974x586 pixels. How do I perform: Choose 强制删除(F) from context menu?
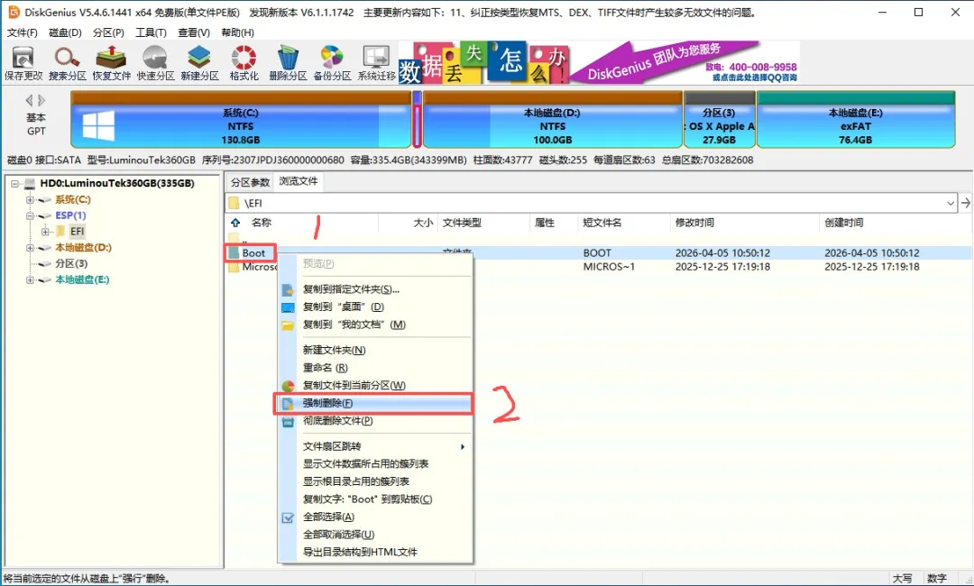click(x=374, y=403)
